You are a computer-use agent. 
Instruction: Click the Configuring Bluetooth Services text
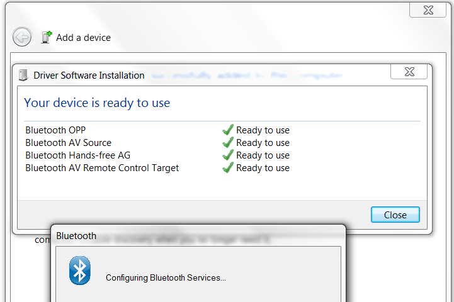point(166,277)
